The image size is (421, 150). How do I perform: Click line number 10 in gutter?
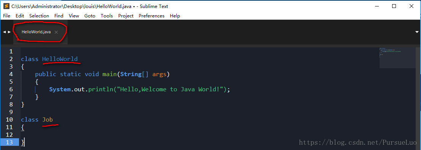9,119
